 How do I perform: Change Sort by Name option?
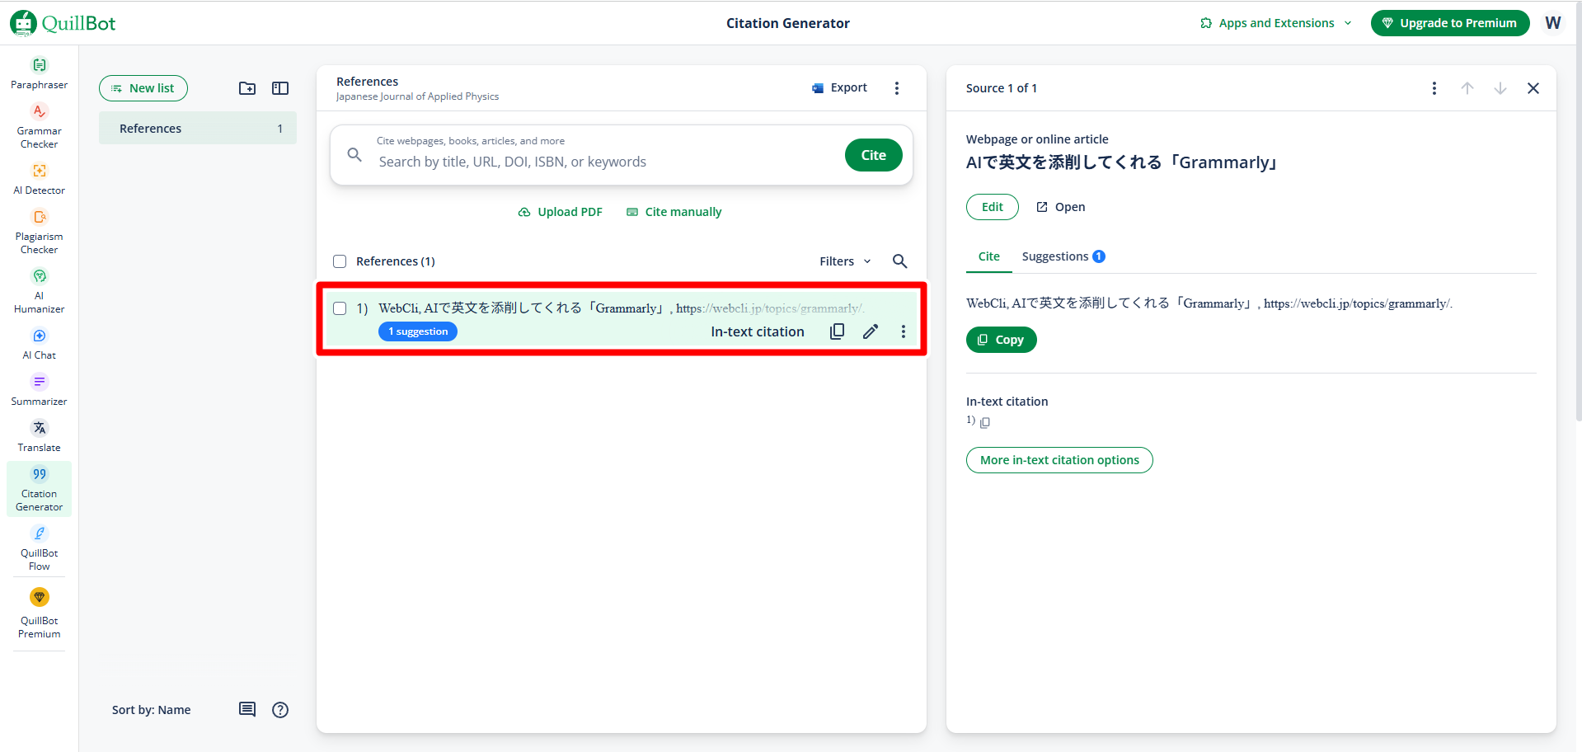pyautogui.click(x=152, y=710)
